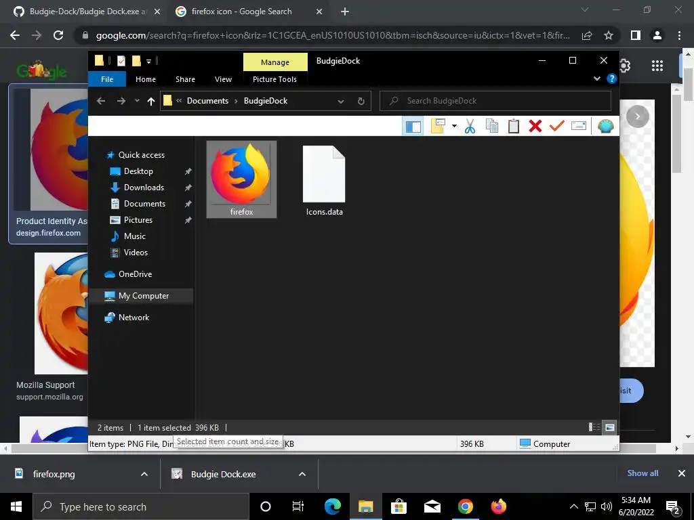Click BudgieDock in the address breadcrumb
Screen dimensions: 694x520
click(266, 101)
